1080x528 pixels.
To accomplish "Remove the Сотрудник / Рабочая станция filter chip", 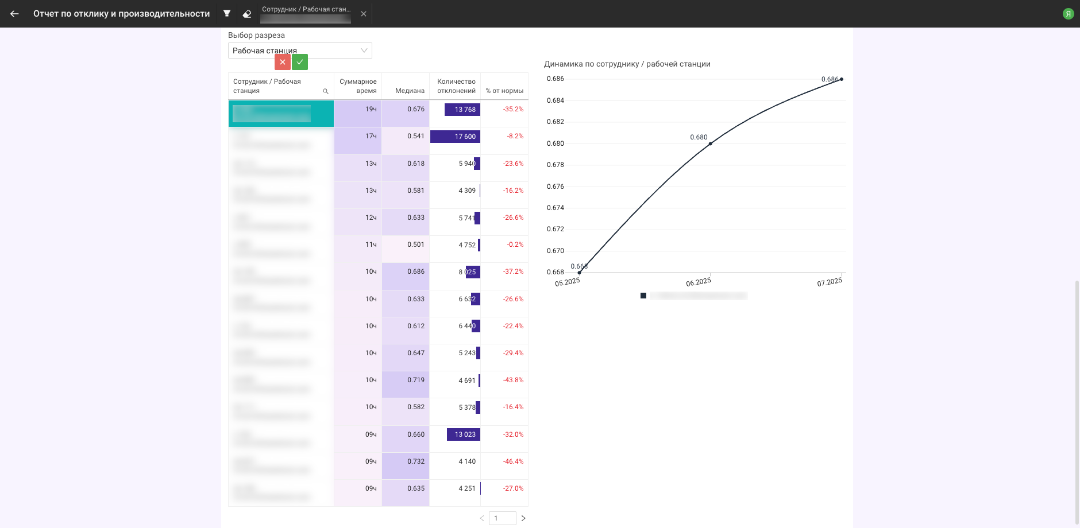I will tap(364, 14).
